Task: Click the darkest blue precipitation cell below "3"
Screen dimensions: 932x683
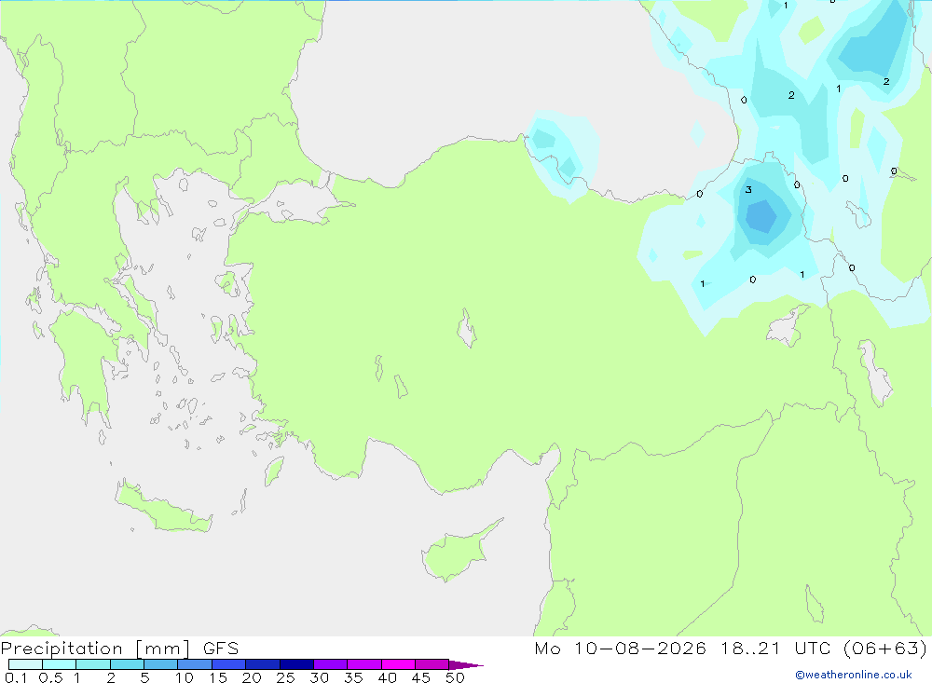Action: [x=761, y=216]
